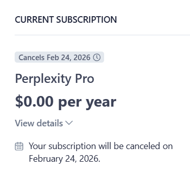Click the '$0.00' amount

(34, 101)
